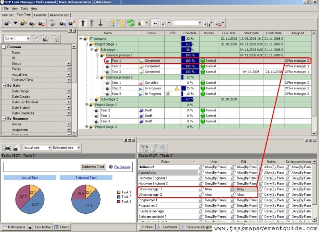Screen dimensions: 319x232
Task: Click the Pie diagram link
Action: pyautogui.click(x=122, y=167)
